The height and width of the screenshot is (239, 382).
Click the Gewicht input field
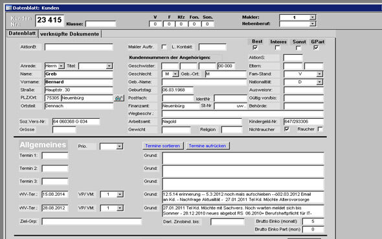(x=176, y=130)
